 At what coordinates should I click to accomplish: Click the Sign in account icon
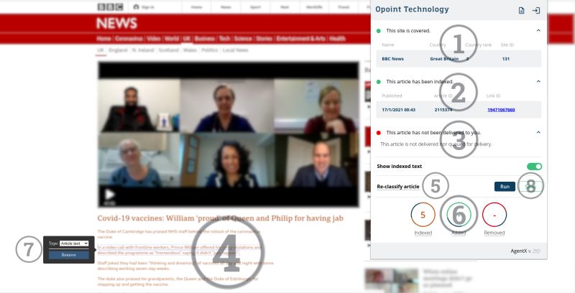(x=136, y=7)
